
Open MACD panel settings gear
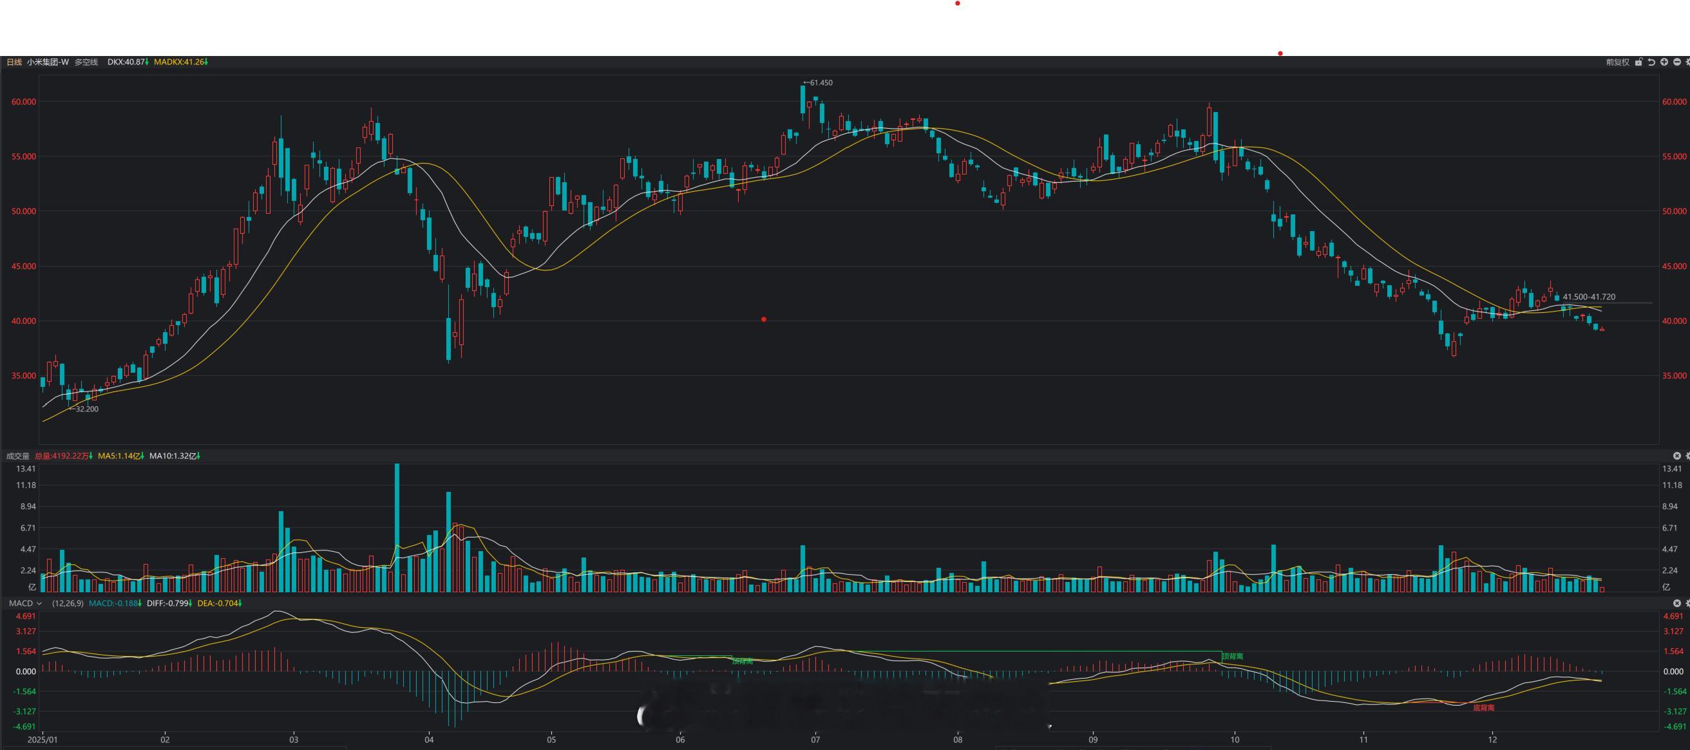1687,603
